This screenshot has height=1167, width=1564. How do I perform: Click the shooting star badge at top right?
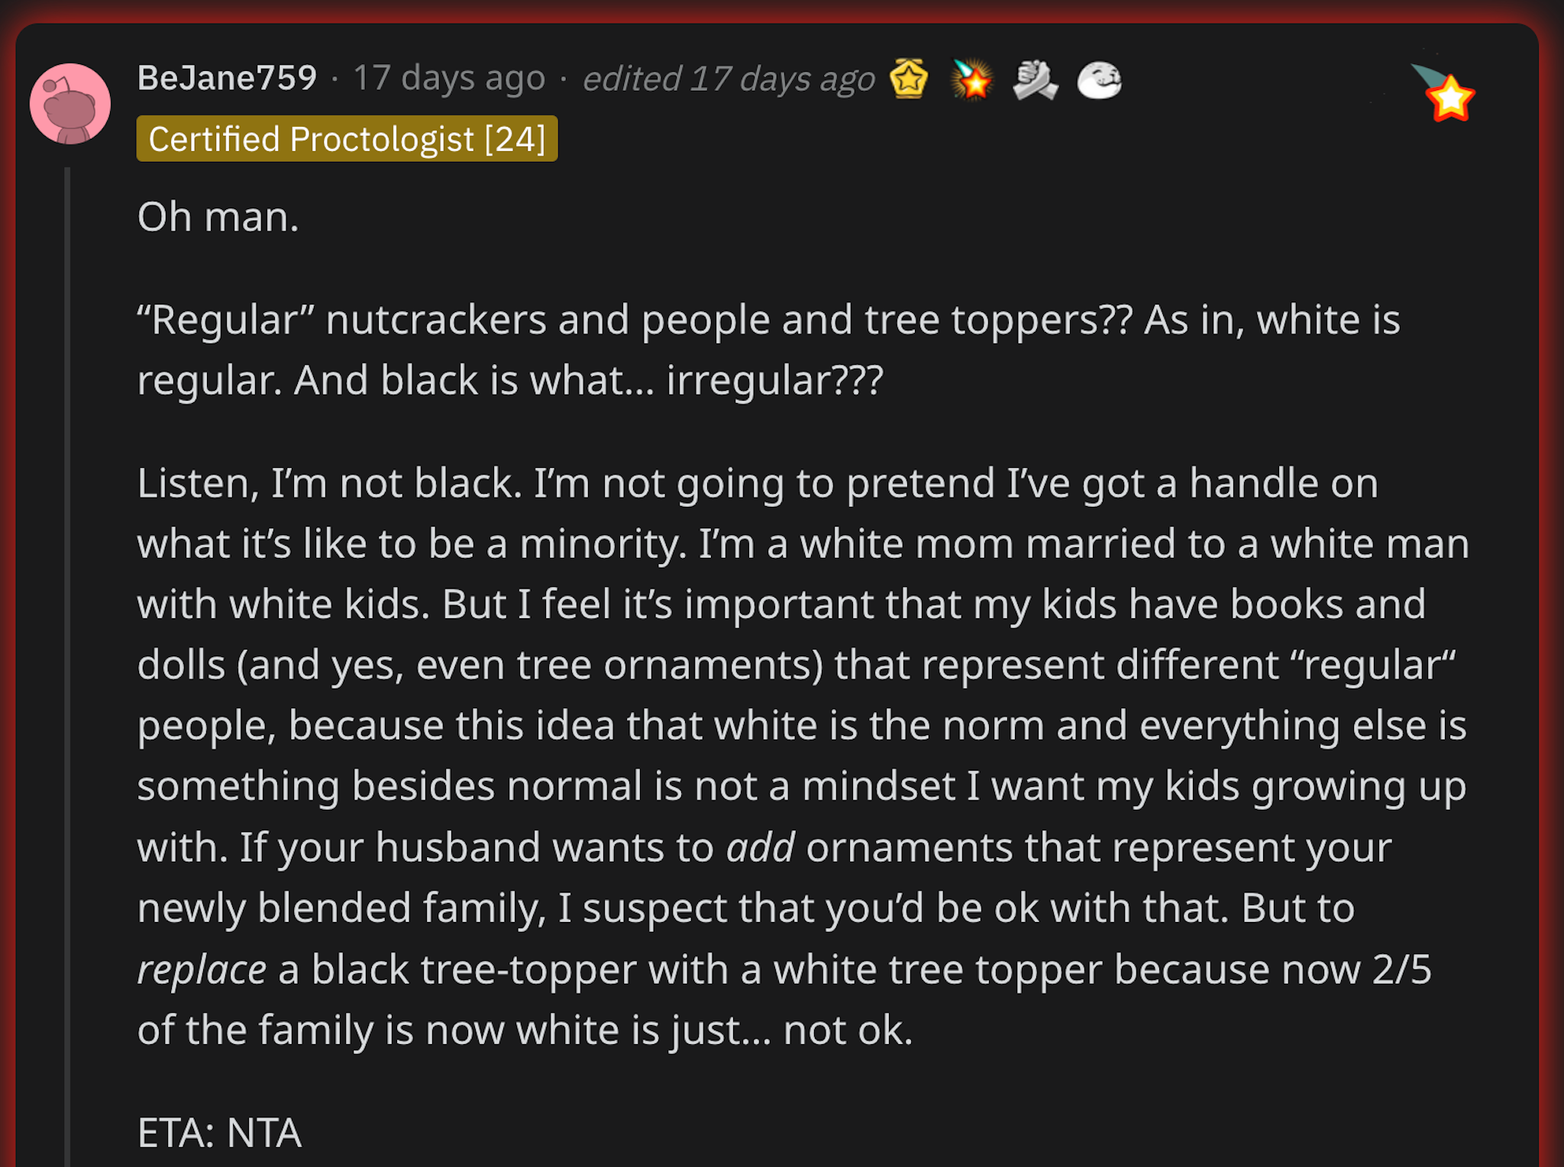point(1443,93)
